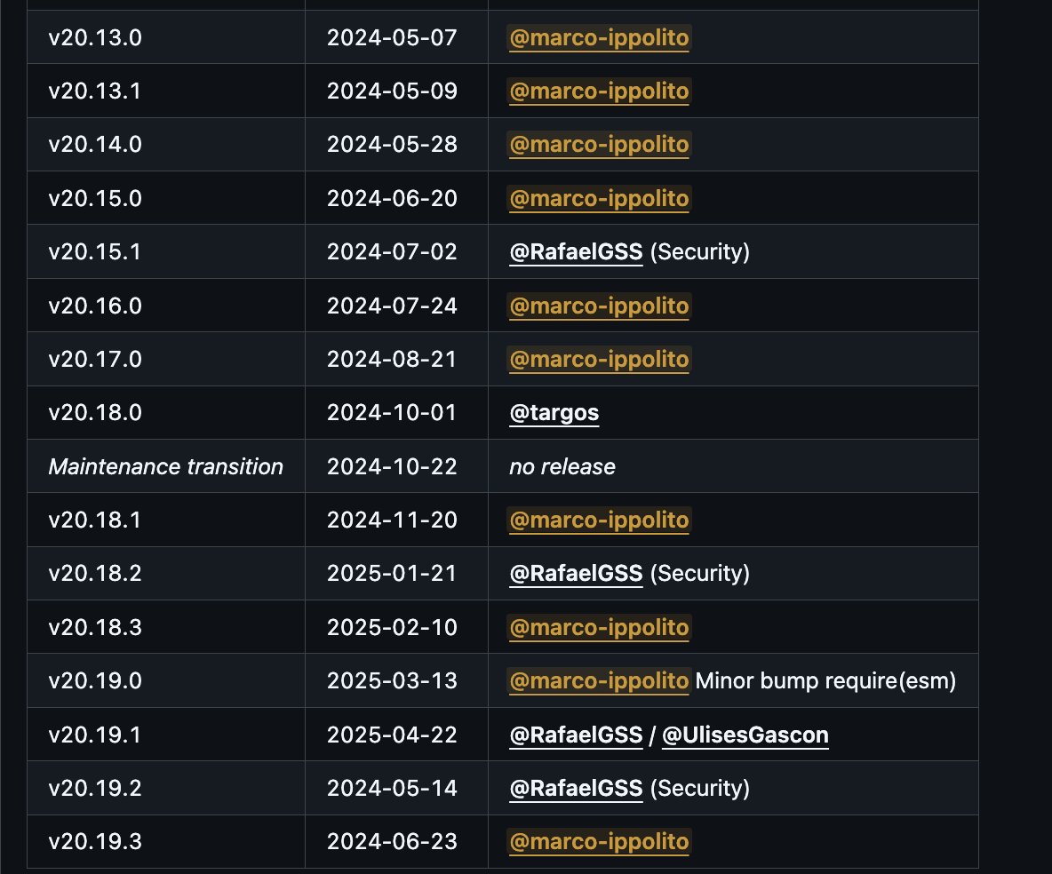Open @RafaelGSS link in v20.18.2 row

click(576, 574)
